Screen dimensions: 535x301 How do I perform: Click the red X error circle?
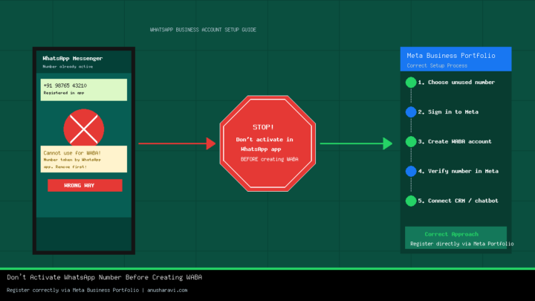coord(83,129)
